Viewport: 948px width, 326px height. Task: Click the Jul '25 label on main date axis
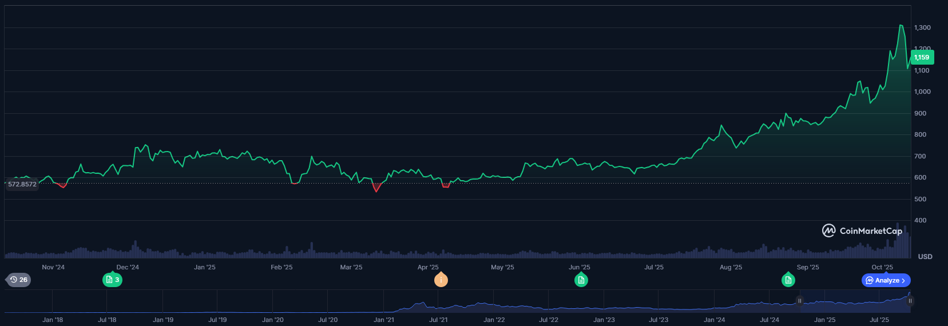654,267
